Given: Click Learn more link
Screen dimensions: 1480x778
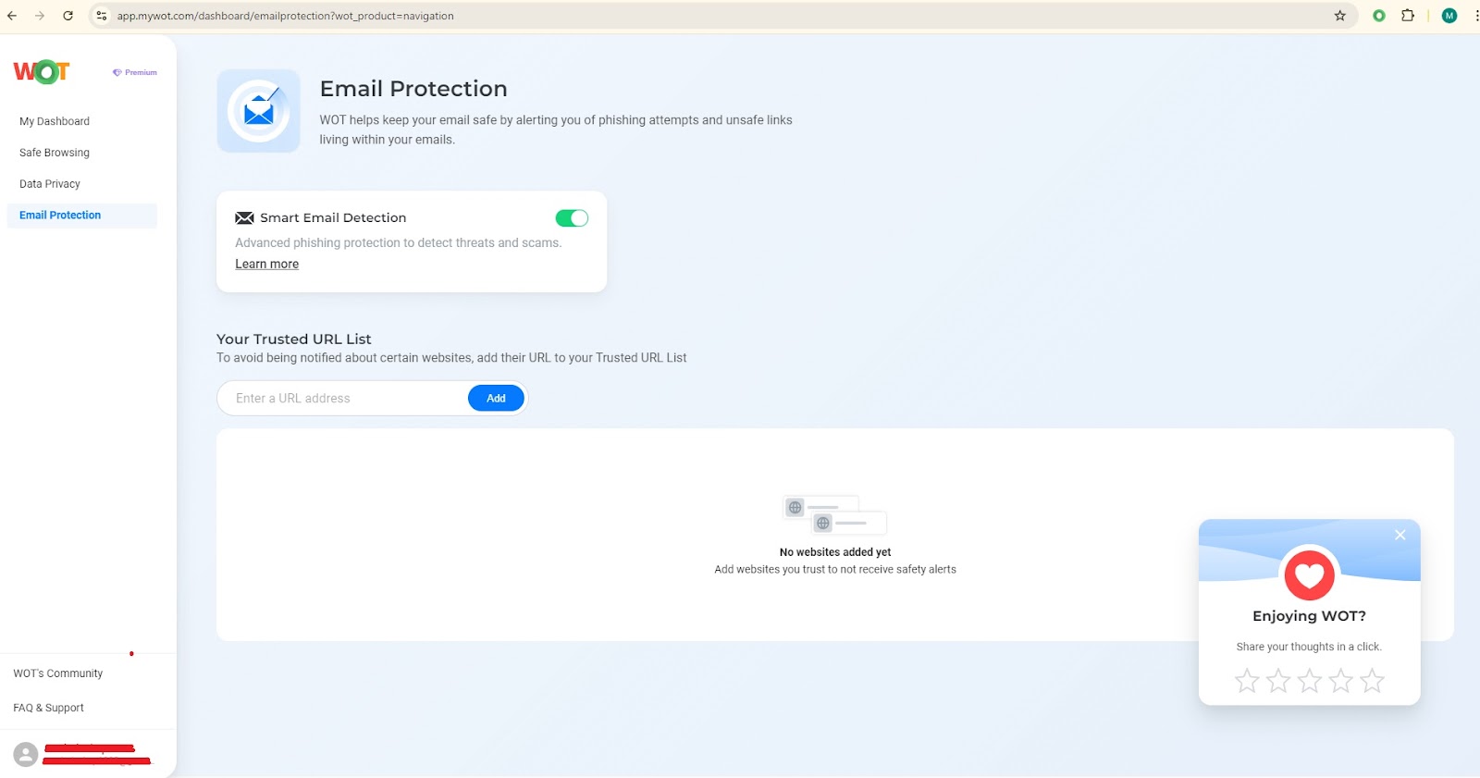Looking at the screenshot, I should click(266, 264).
